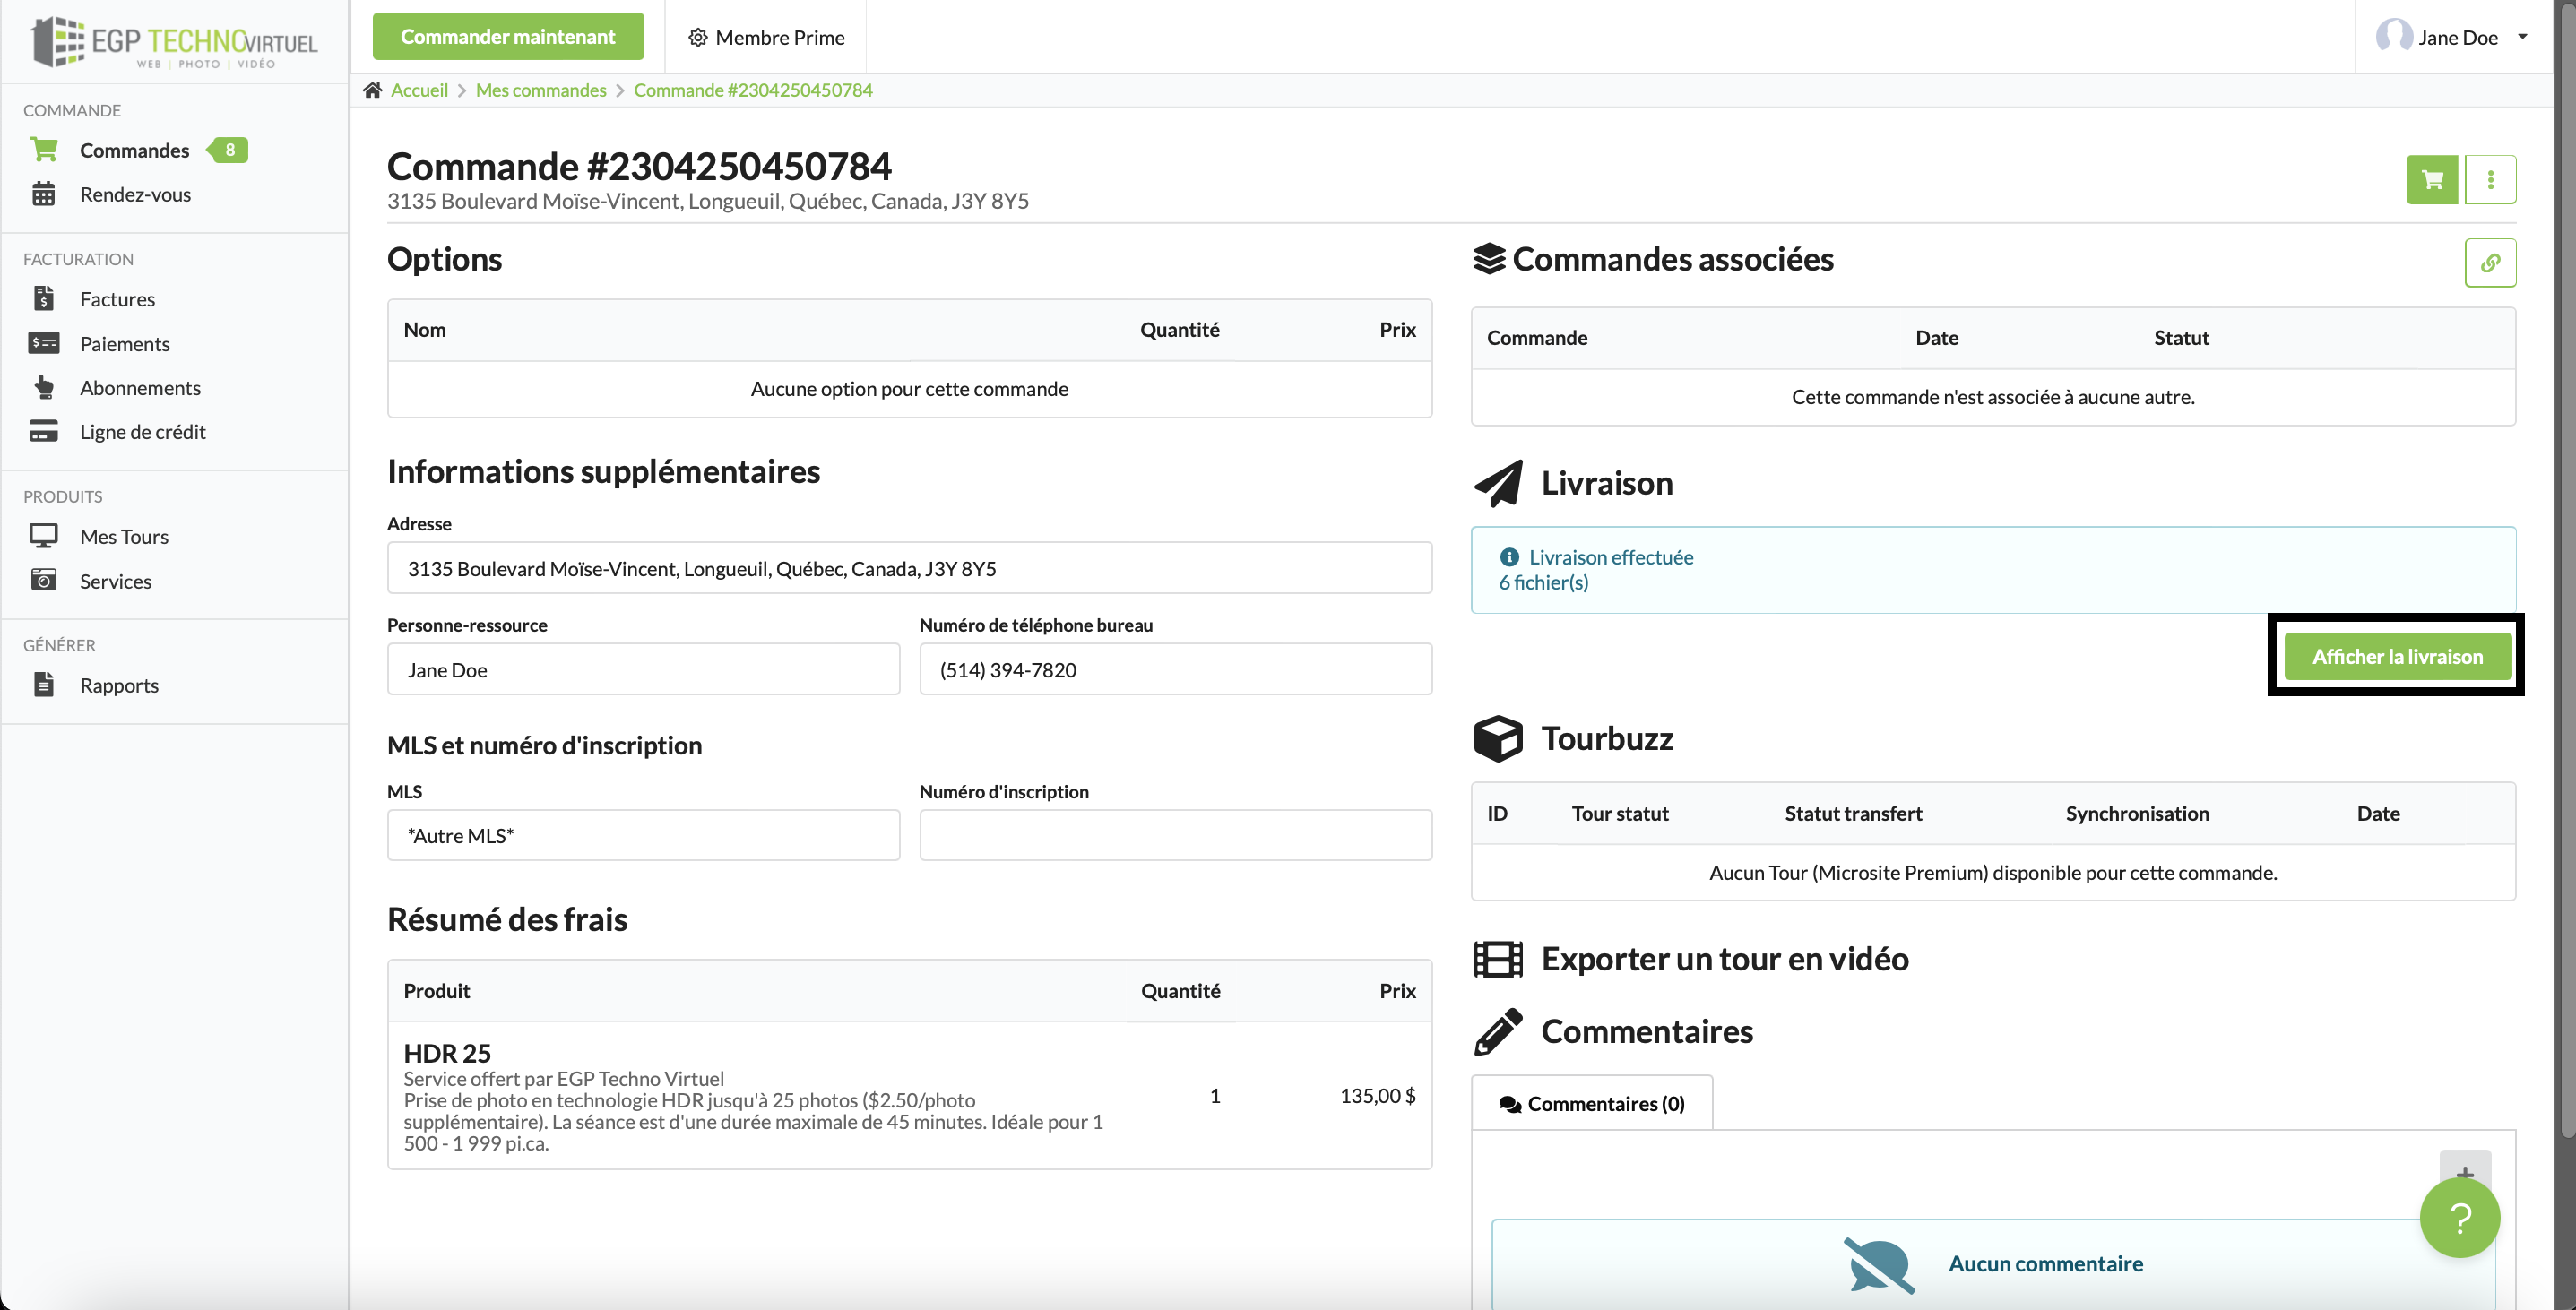Click the Numéro d'inscription input field

1175,835
